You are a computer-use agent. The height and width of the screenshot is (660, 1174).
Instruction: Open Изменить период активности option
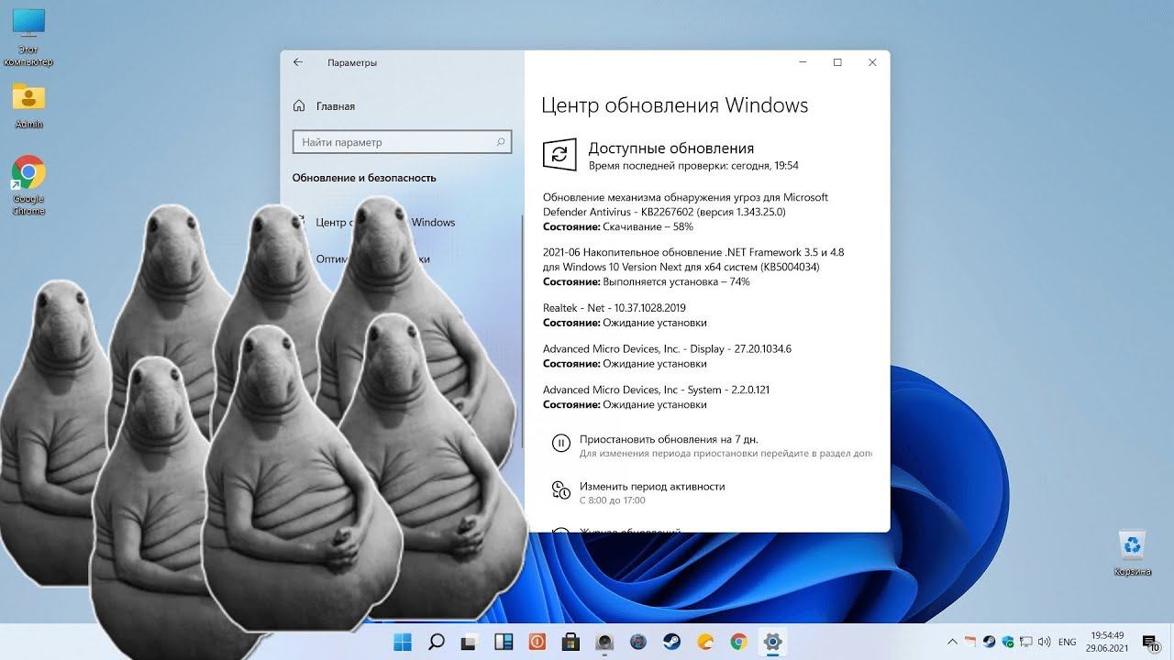(652, 487)
